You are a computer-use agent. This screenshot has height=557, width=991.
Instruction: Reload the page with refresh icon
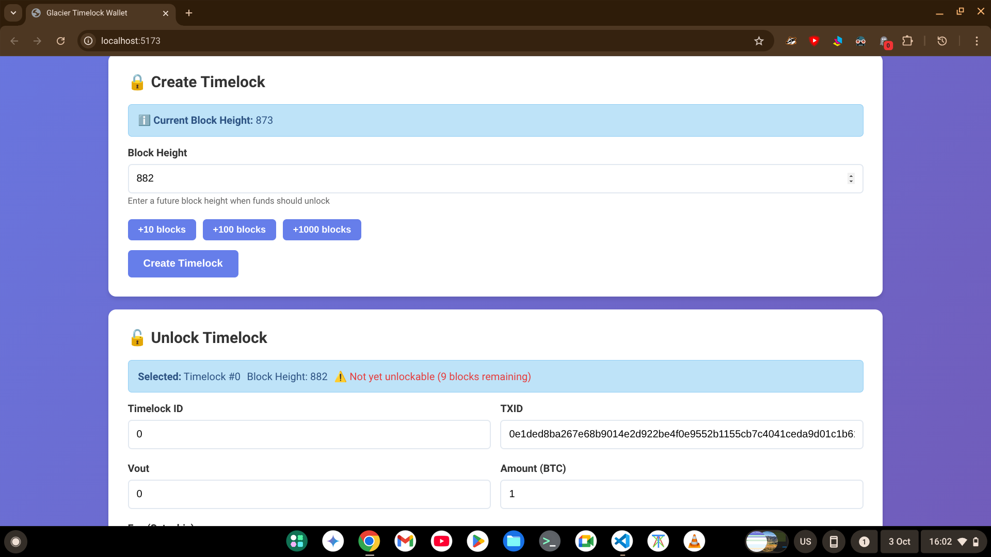60,41
